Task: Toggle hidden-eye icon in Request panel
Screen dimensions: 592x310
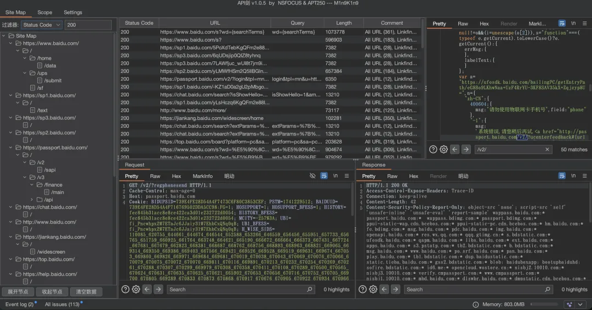Action: (x=312, y=176)
